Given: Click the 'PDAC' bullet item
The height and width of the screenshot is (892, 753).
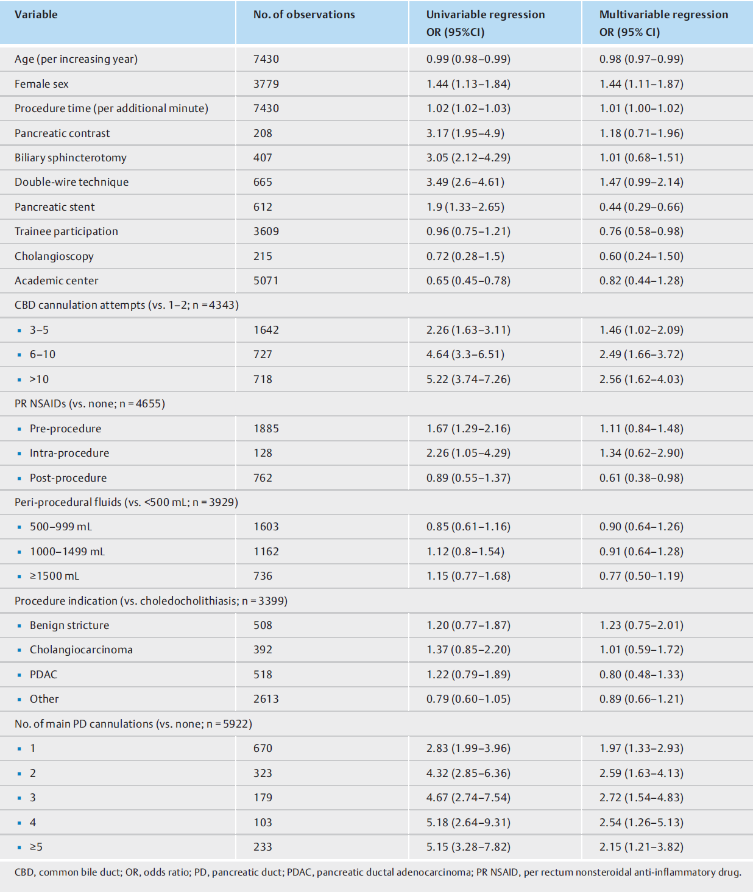Looking at the screenshot, I should click(x=43, y=675).
